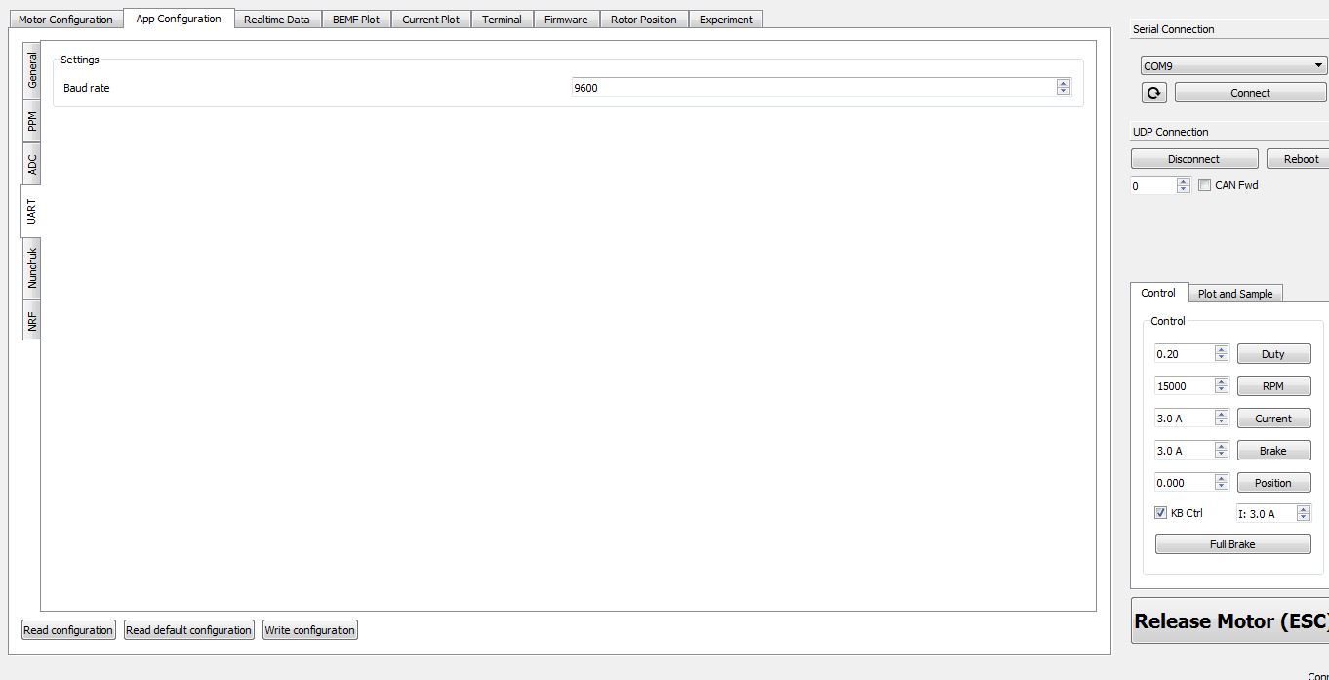Increase the Baud rate spinner value

pos(1064,84)
